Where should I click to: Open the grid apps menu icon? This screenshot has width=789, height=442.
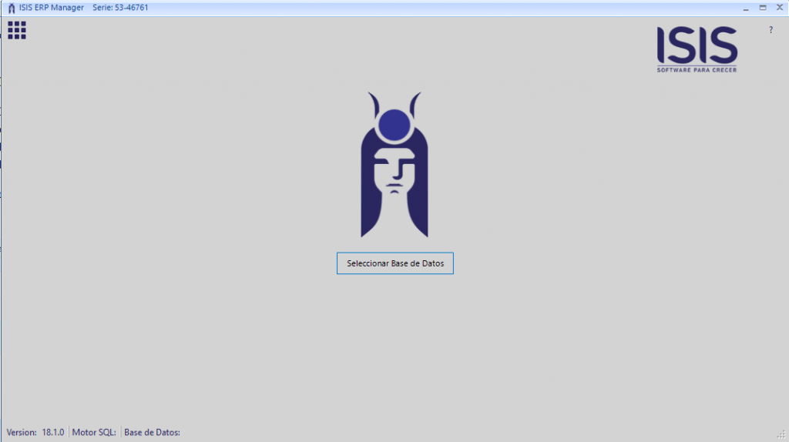(17, 30)
